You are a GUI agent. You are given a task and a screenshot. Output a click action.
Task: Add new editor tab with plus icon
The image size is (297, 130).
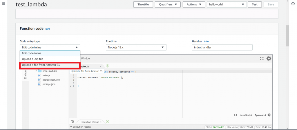[x=107, y=66]
